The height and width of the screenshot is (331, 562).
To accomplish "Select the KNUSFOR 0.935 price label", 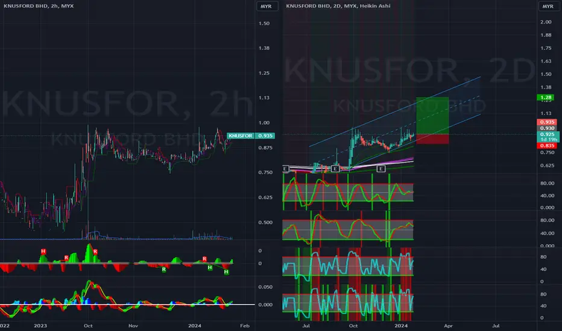I will coord(251,135).
